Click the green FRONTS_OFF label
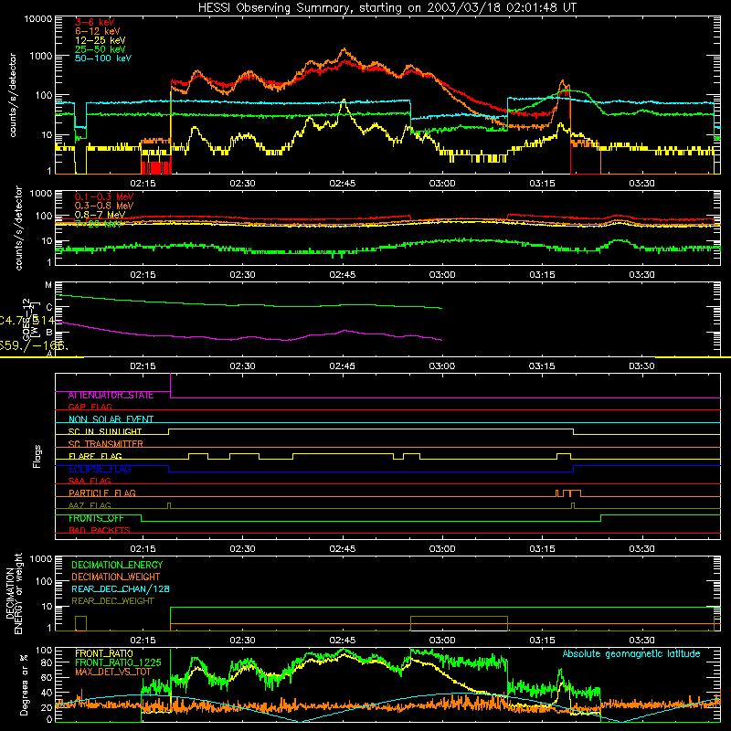Image resolution: width=731 pixels, height=731 pixels. point(96,518)
